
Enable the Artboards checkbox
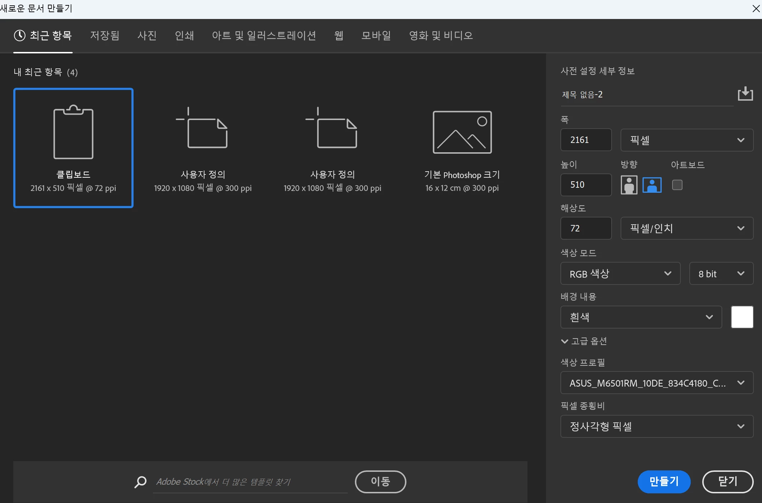[677, 185]
